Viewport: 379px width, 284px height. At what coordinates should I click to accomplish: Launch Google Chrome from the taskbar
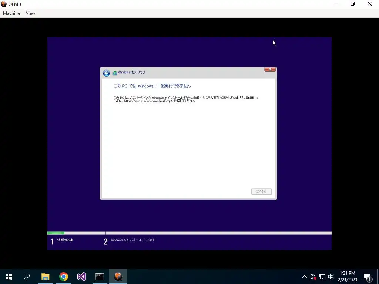(x=64, y=277)
